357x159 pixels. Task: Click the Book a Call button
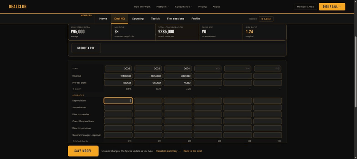pos(332,6)
